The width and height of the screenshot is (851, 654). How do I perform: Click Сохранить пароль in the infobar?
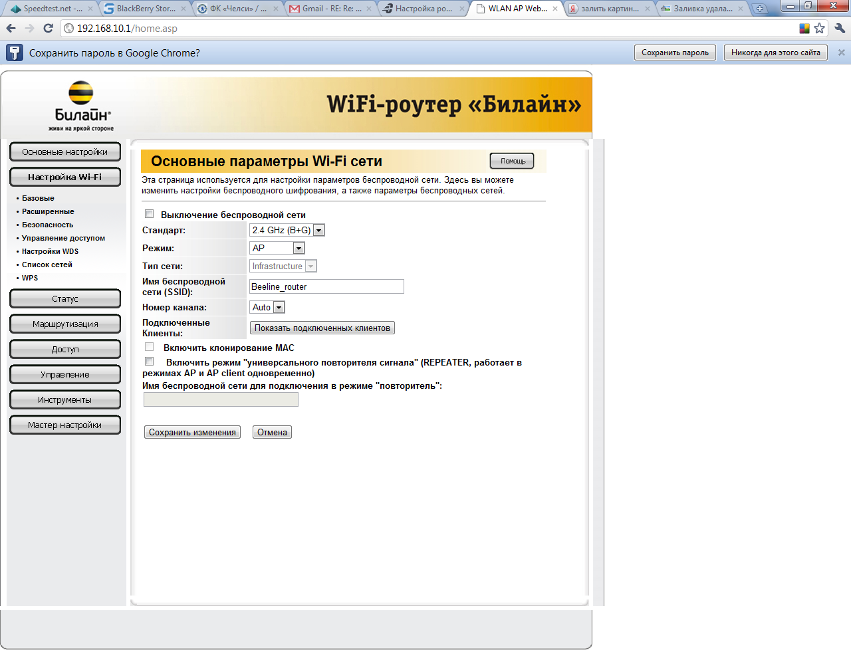675,53
